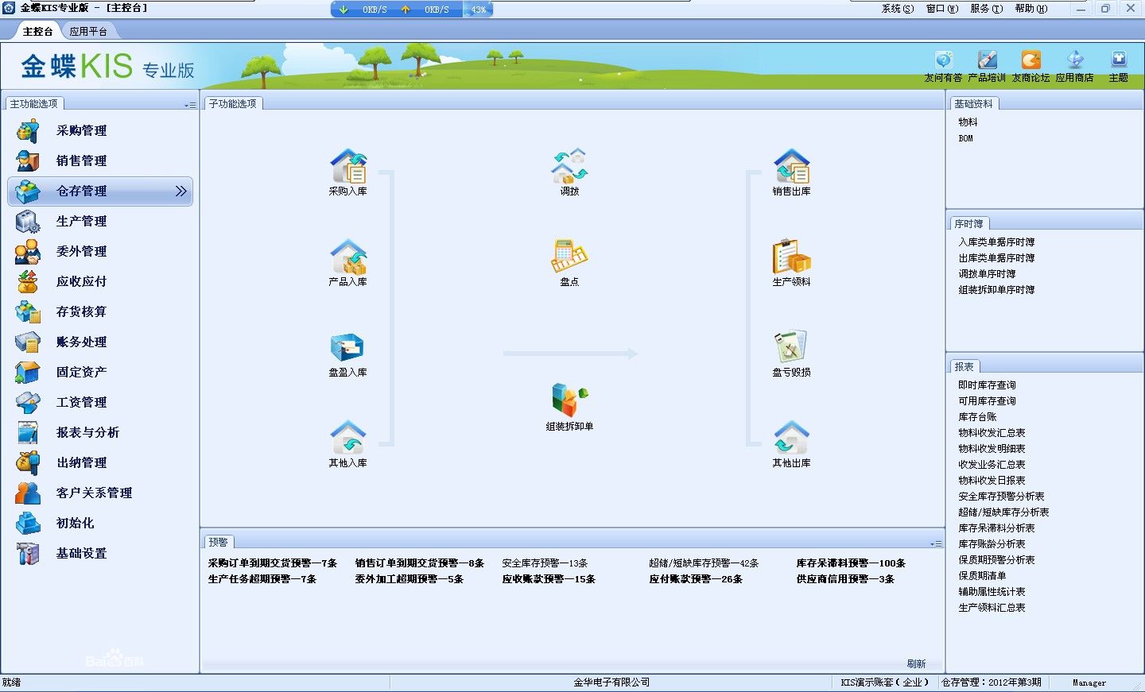Open the 预警 panel dropdown arrow
This screenshot has width=1145, height=692.
pyautogui.click(x=936, y=543)
